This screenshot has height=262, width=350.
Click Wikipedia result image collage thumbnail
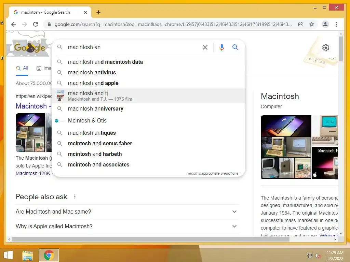click(x=30, y=133)
